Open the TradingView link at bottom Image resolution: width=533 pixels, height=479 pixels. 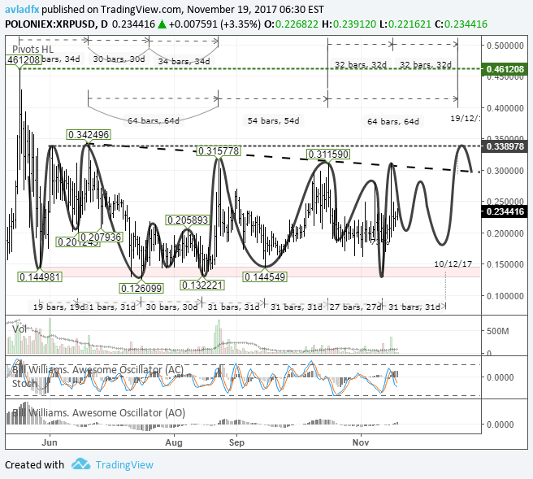(124, 464)
